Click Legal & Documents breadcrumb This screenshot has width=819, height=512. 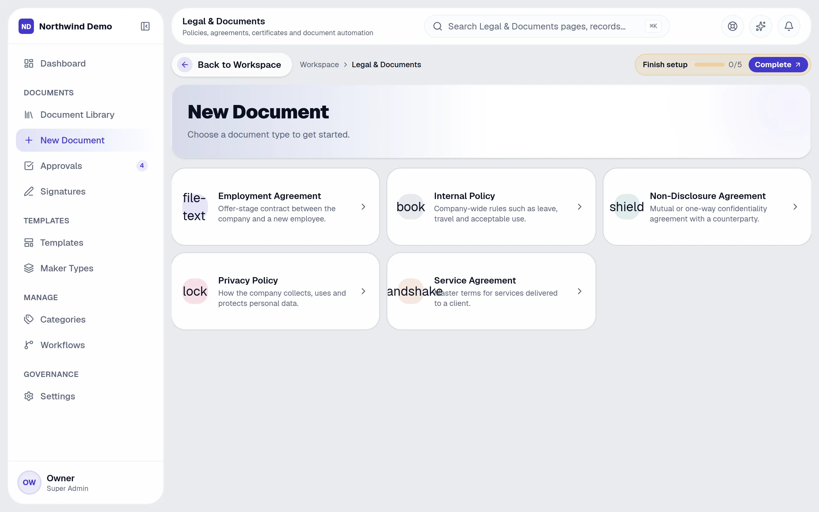[x=386, y=65]
